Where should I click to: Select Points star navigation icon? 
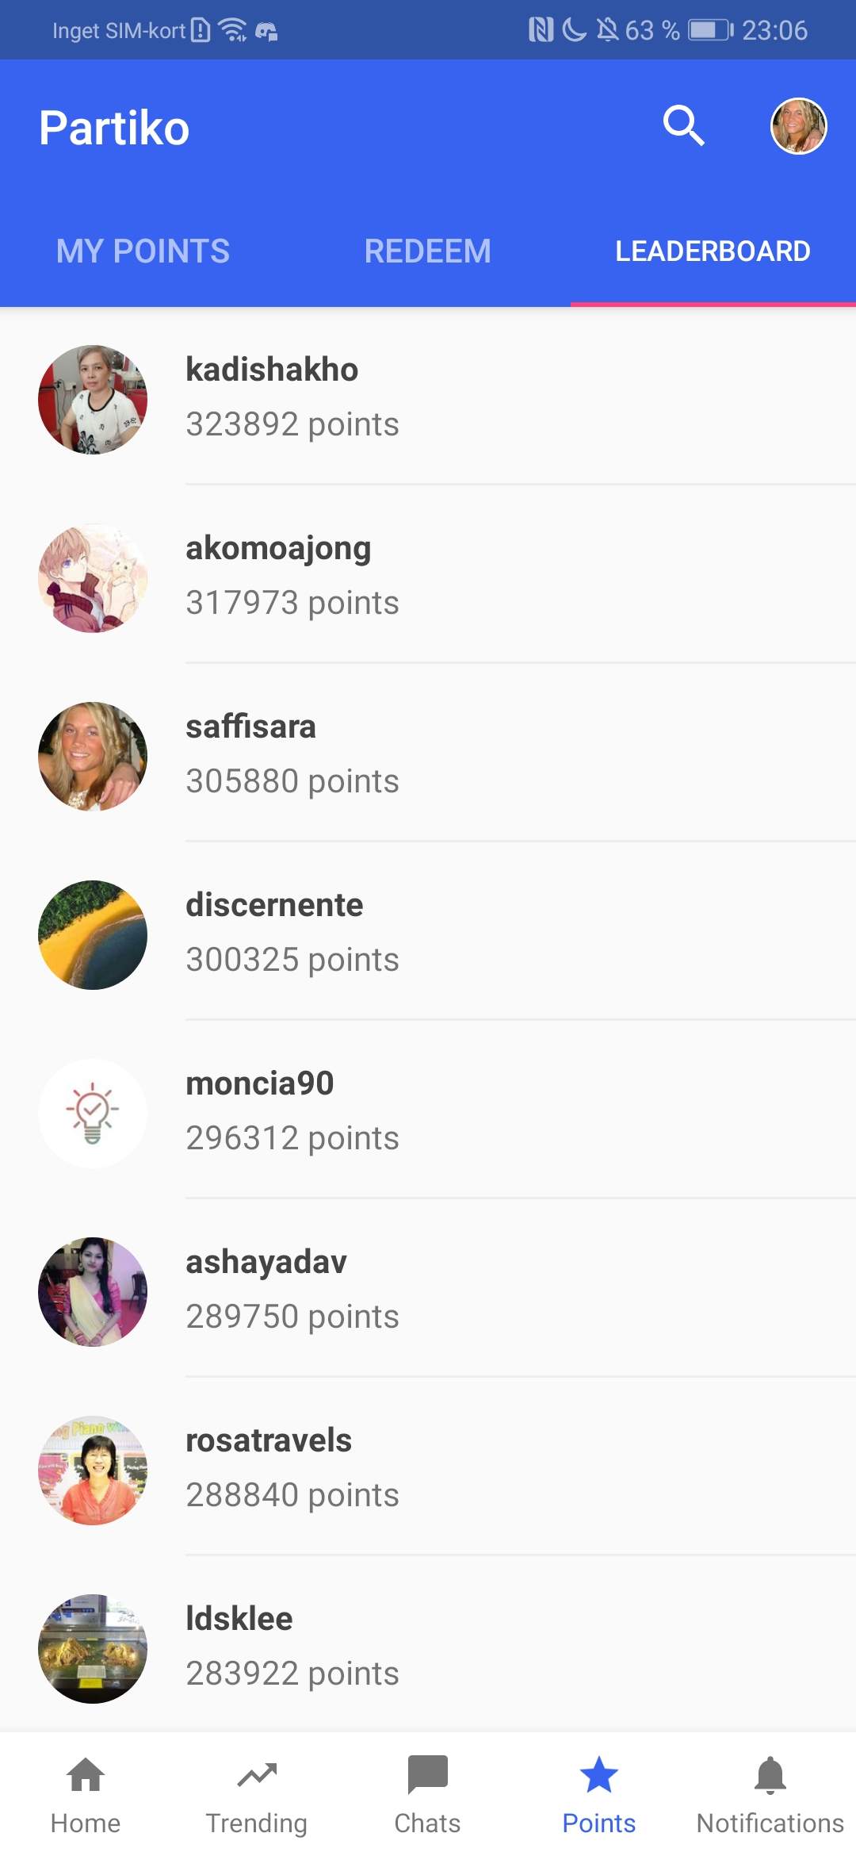pyautogui.click(x=599, y=1774)
